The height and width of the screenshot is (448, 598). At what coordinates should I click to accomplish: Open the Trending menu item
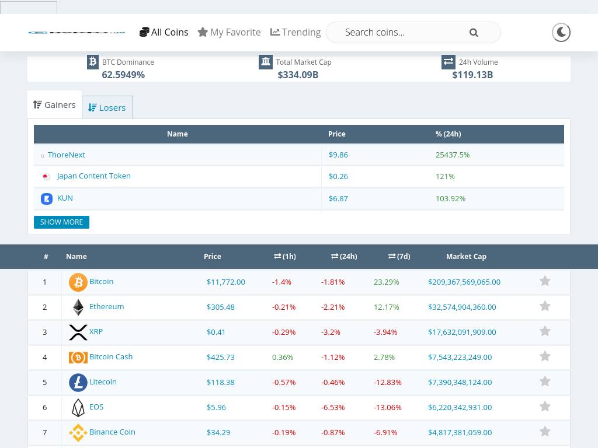pos(295,33)
